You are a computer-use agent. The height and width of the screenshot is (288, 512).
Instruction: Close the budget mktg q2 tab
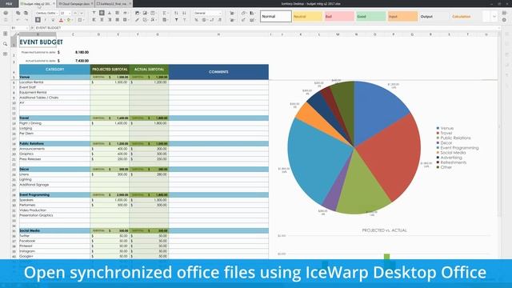point(54,3)
